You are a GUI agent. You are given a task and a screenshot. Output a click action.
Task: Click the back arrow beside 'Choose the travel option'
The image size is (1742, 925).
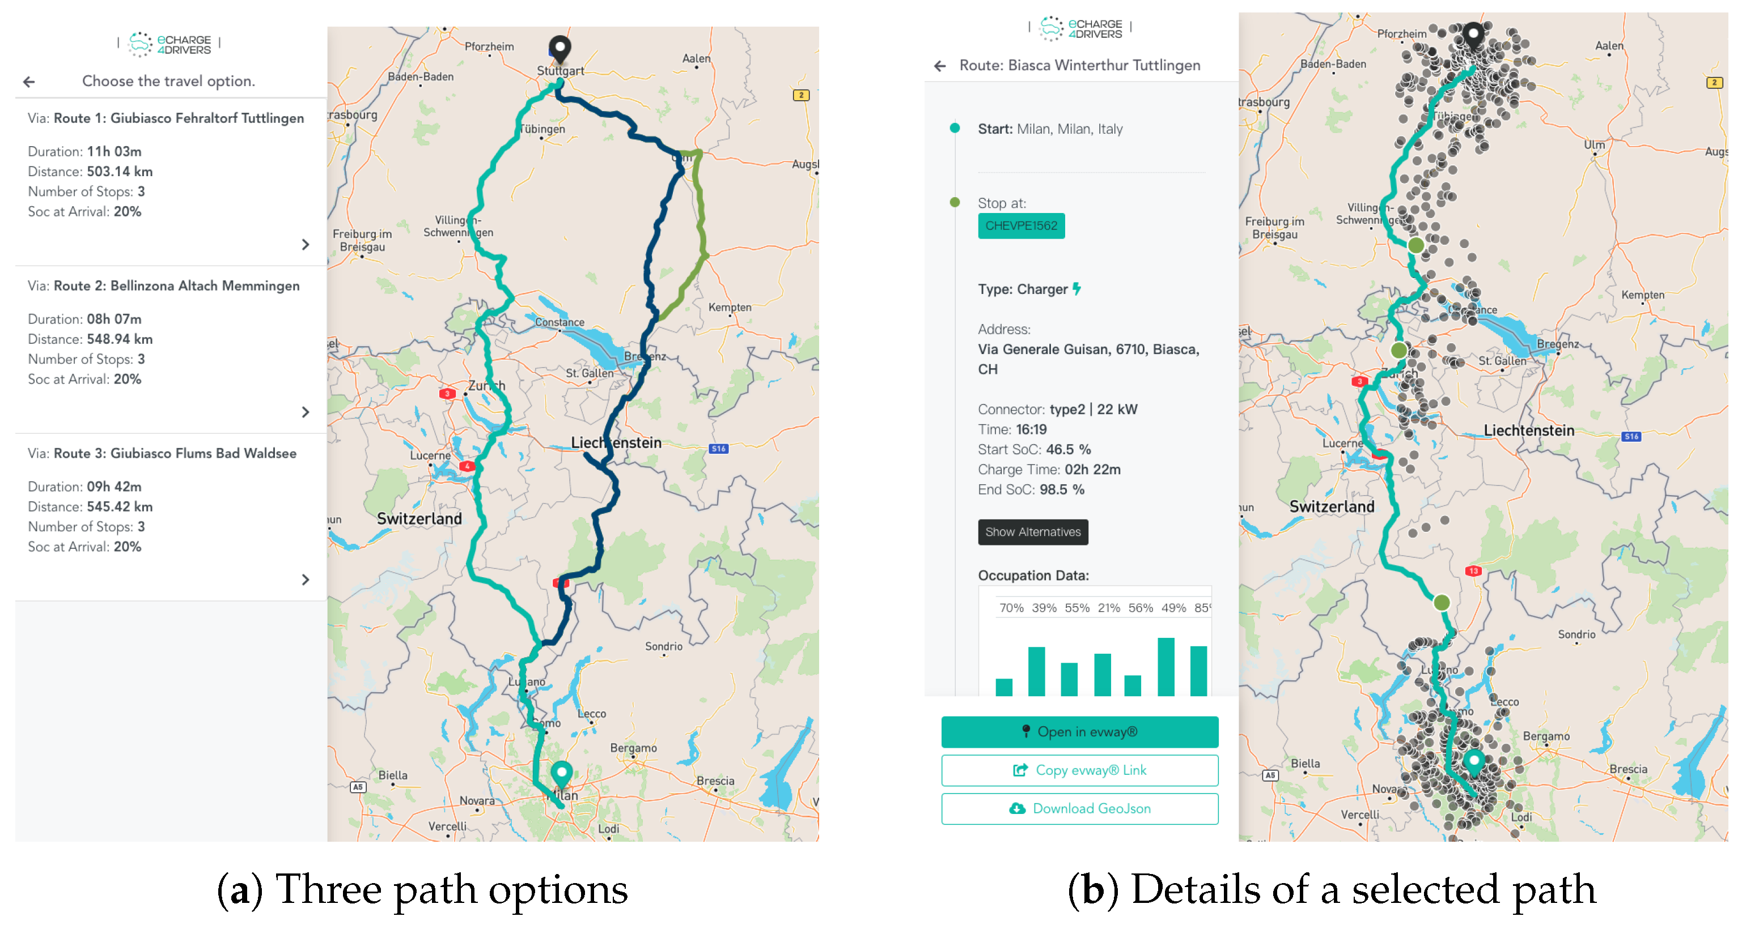point(28,82)
